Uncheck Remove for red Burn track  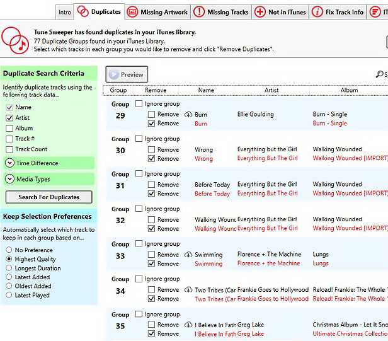pyautogui.click(x=151, y=124)
